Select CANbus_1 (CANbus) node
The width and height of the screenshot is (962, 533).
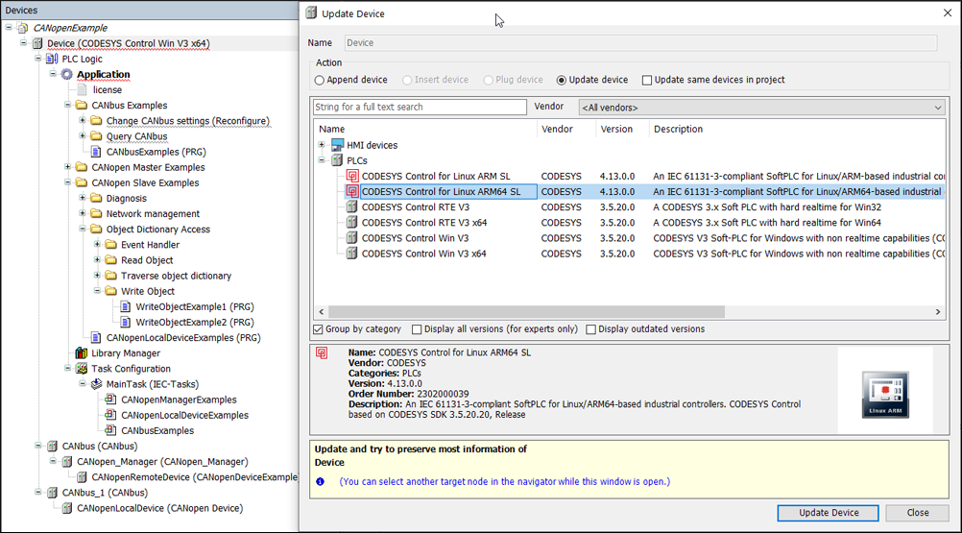[105, 493]
